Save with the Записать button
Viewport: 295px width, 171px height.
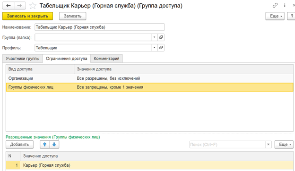73,16
